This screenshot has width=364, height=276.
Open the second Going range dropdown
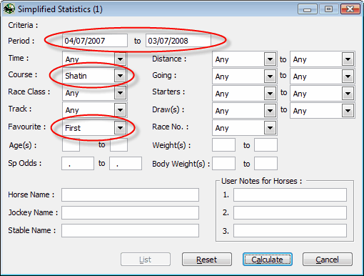(323, 77)
